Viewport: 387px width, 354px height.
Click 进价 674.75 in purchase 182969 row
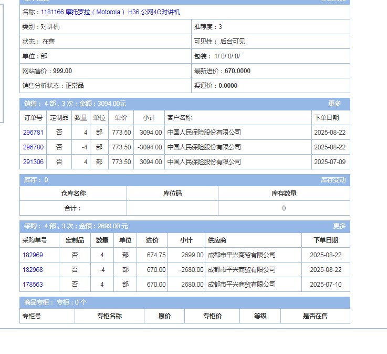(x=156, y=255)
